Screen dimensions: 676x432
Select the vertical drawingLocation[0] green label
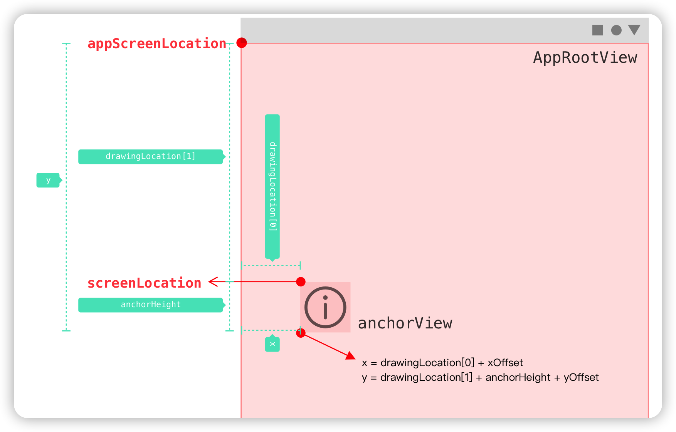coord(272,188)
